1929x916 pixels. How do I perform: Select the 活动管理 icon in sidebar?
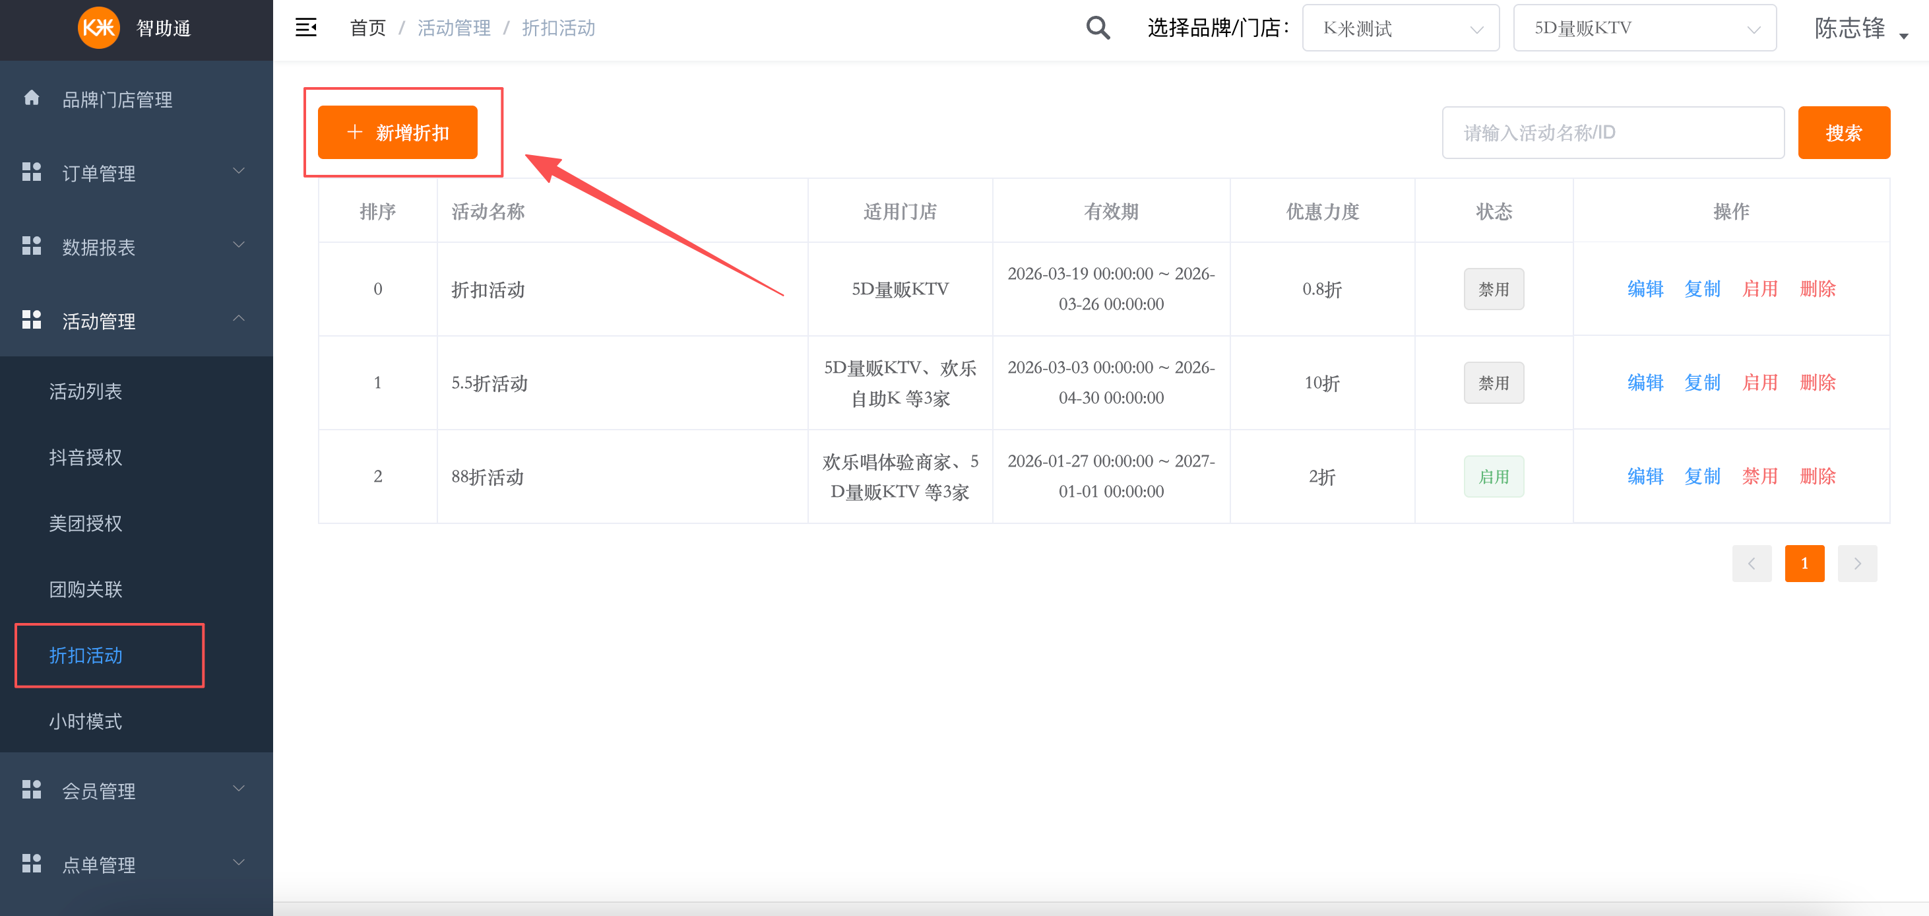pos(32,319)
